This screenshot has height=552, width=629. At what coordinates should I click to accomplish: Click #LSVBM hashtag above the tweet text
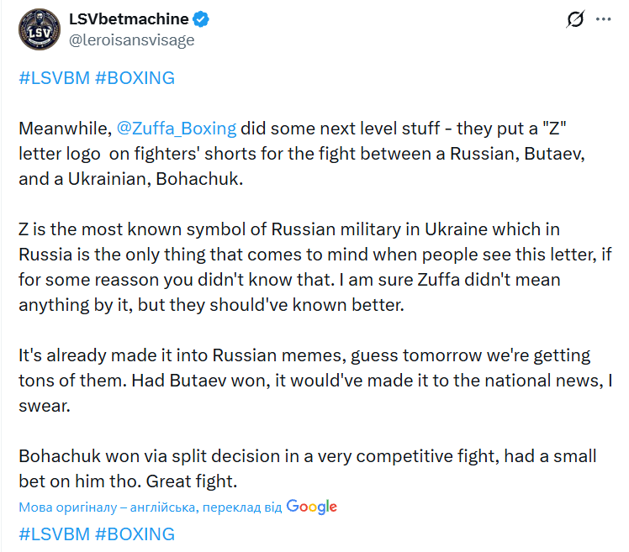53,78
